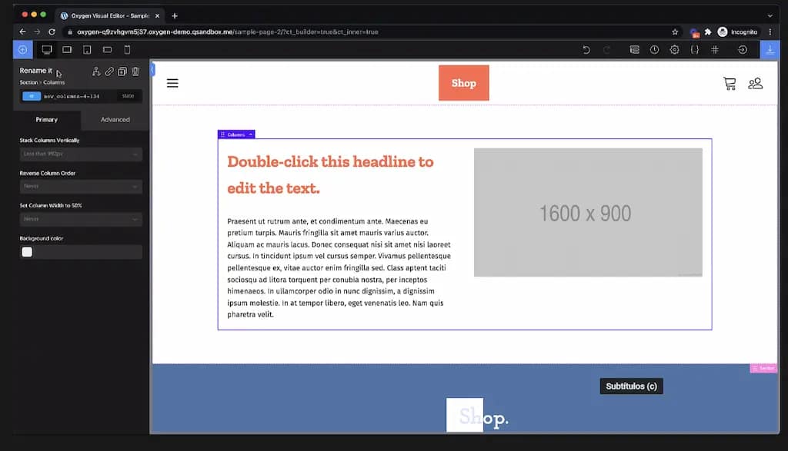Go forward in the browser
This screenshot has width=788, height=451.
(37, 32)
